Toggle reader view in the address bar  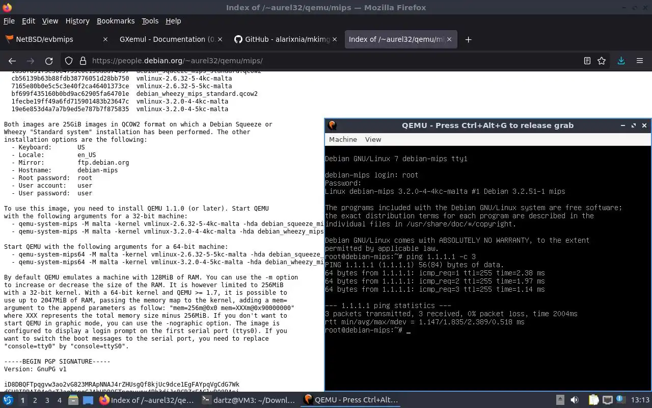coord(587,61)
